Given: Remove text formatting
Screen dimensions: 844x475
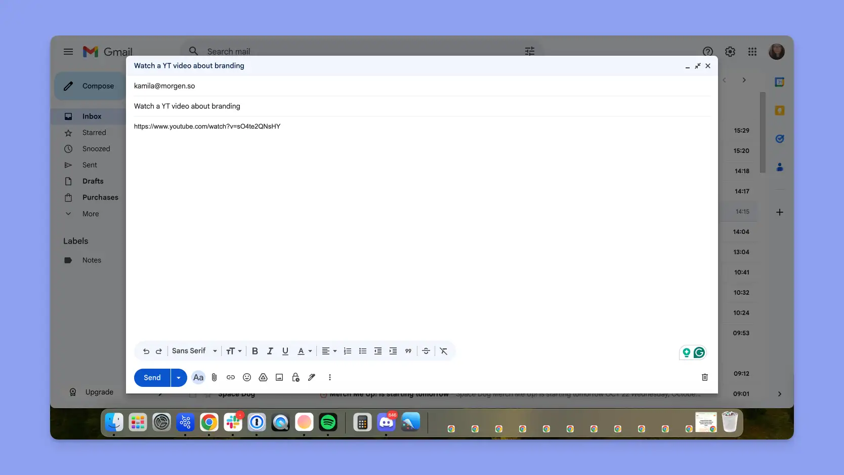Looking at the screenshot, I should point(444,351).
